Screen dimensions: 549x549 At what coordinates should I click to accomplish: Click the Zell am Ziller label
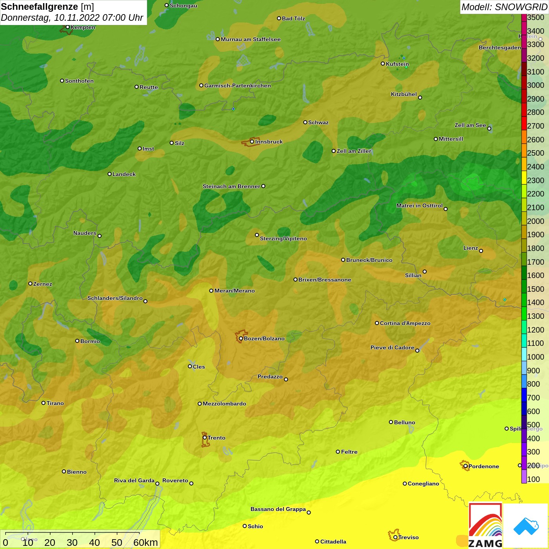pyautogui.click(x=354, y=151)
